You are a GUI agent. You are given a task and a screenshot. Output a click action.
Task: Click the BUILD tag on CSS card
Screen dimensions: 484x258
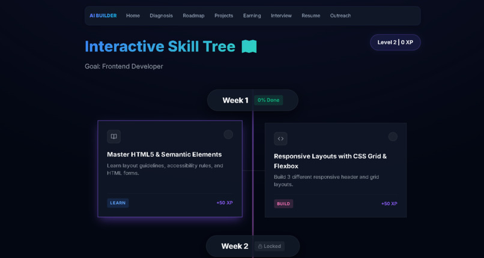pyautogui.click(x=283, y=204)
